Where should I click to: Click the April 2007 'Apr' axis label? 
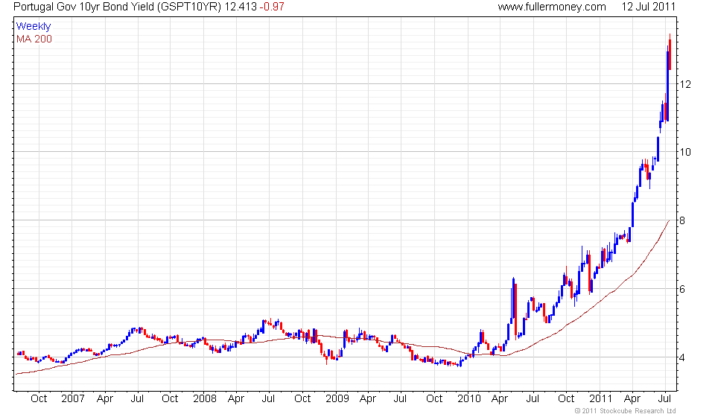coord(105,399)
